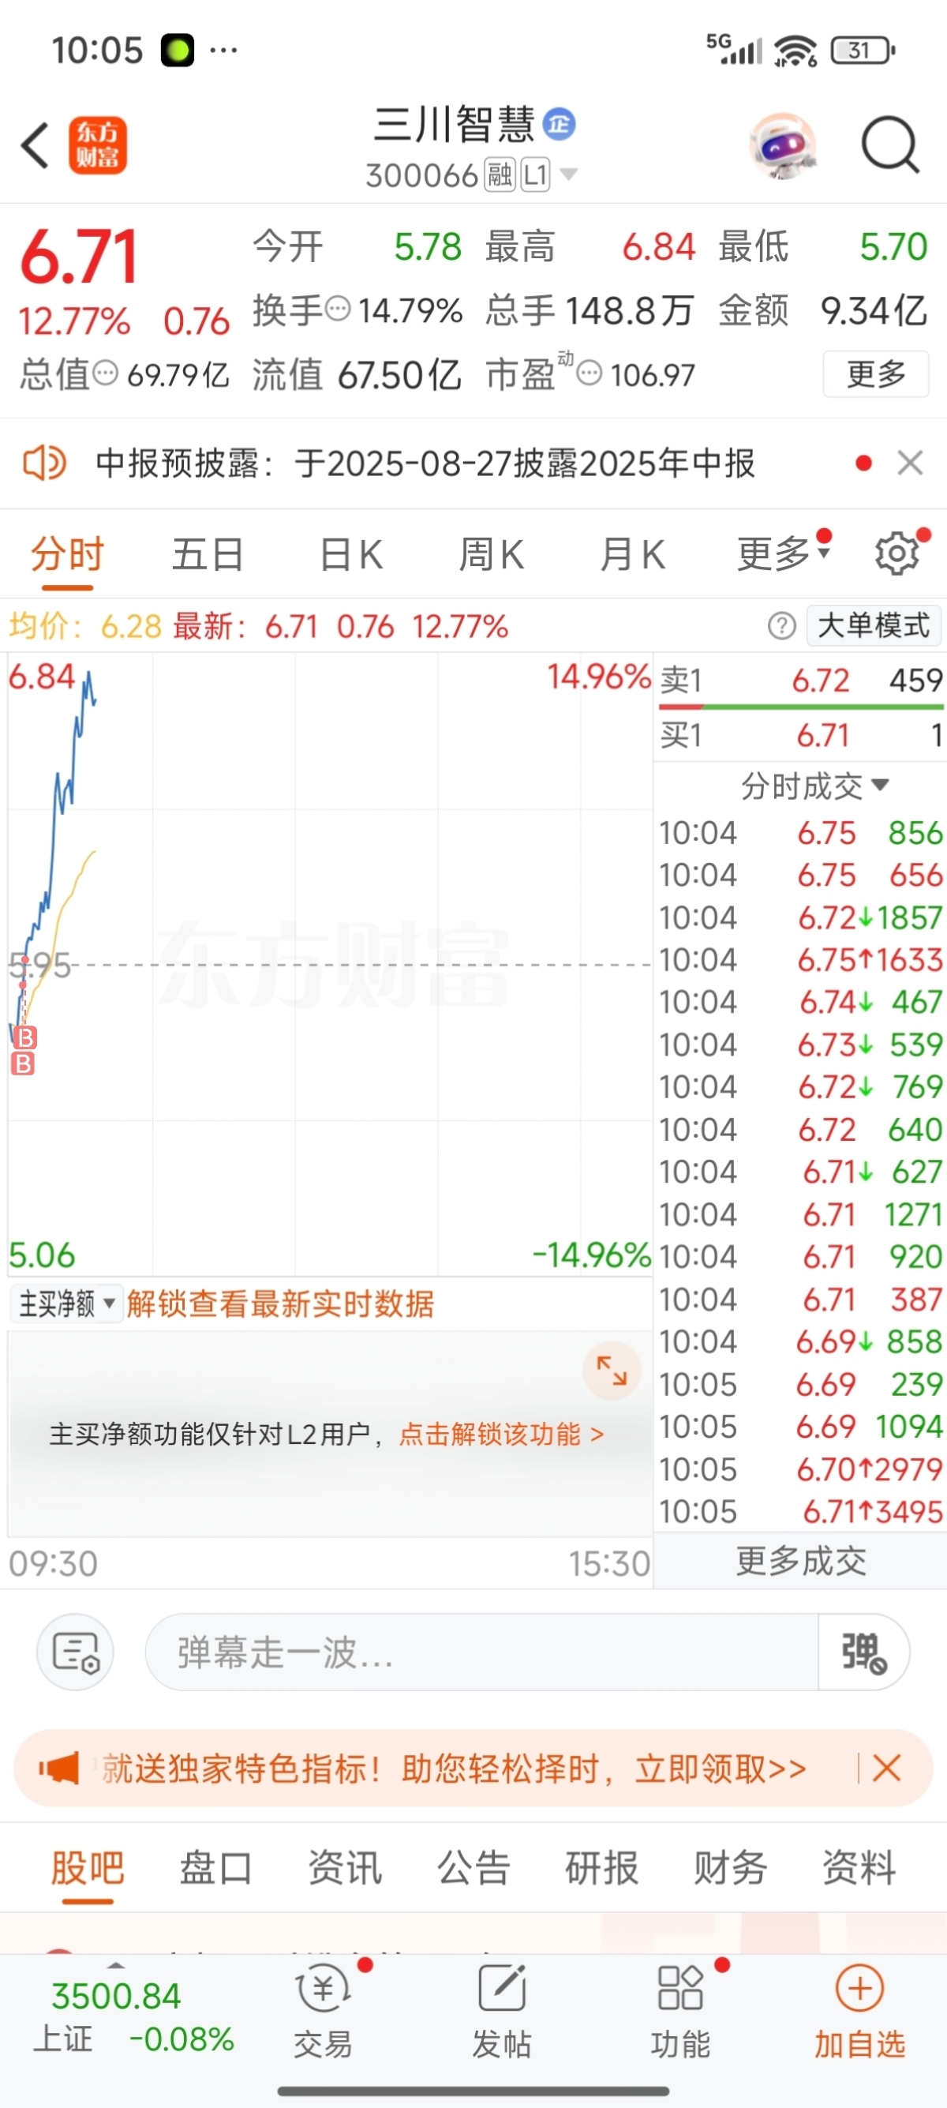
Task: Open chart settings gear icon
Action: (898, 554)
